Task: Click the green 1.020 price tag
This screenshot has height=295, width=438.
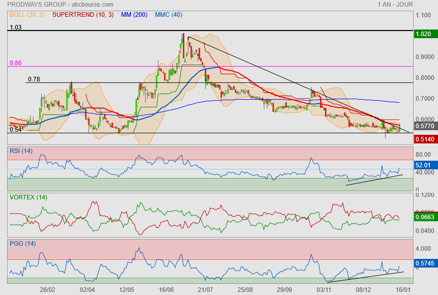Action: click(x=424, y=34)
